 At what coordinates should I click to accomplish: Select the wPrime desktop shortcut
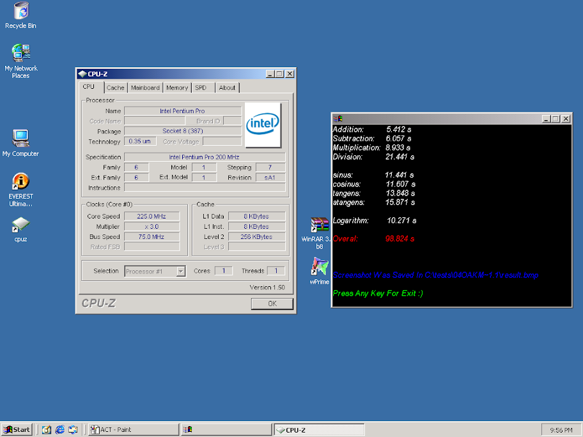(x=320, y=271)
